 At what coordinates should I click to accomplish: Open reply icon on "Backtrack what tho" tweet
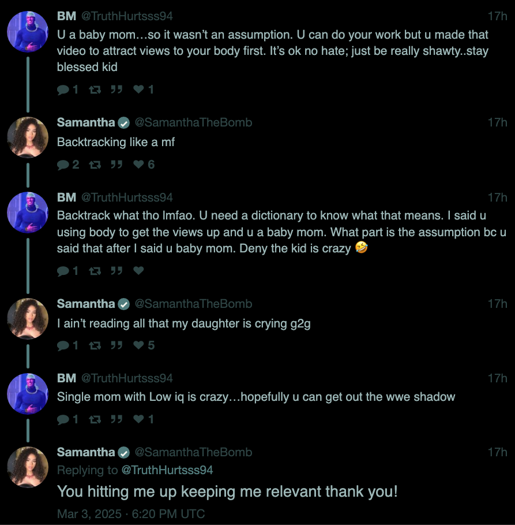tap(63, 270)
